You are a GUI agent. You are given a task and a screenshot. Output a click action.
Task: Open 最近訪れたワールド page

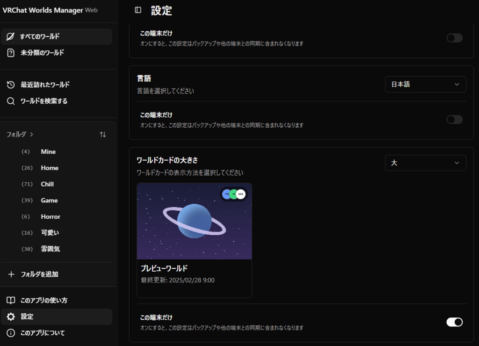pos(57,85)
